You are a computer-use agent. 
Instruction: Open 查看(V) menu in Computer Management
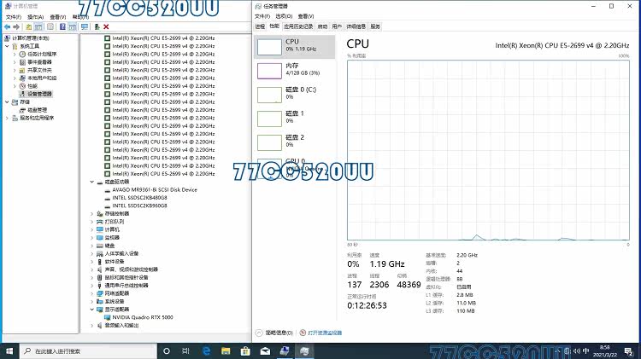pyautogui.click(x=57, y=17)
